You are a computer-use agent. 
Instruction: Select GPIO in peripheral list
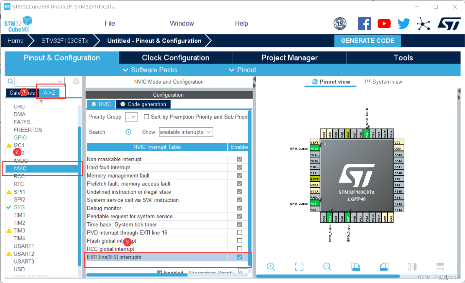tap(20, 137)
